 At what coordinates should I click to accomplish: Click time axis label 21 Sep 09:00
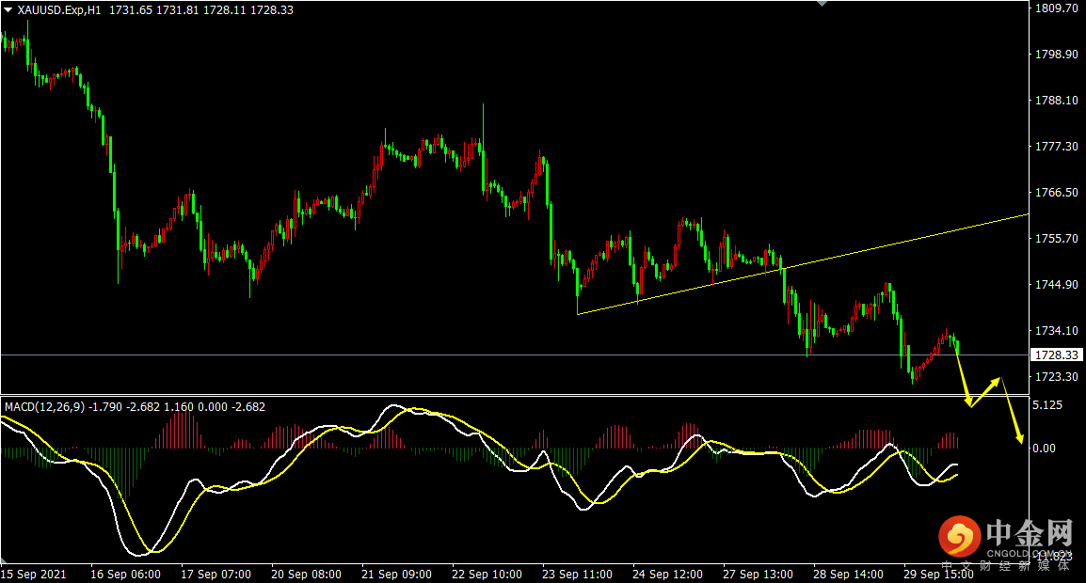coord(397,574)
